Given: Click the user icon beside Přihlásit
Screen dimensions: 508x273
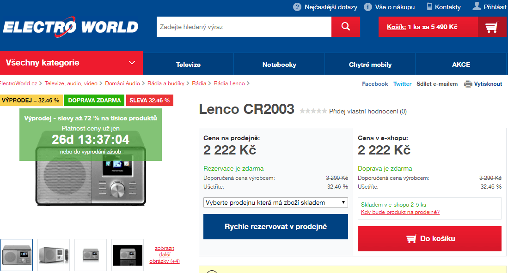Looking at the screenshot, I should [x=477, y=6].
